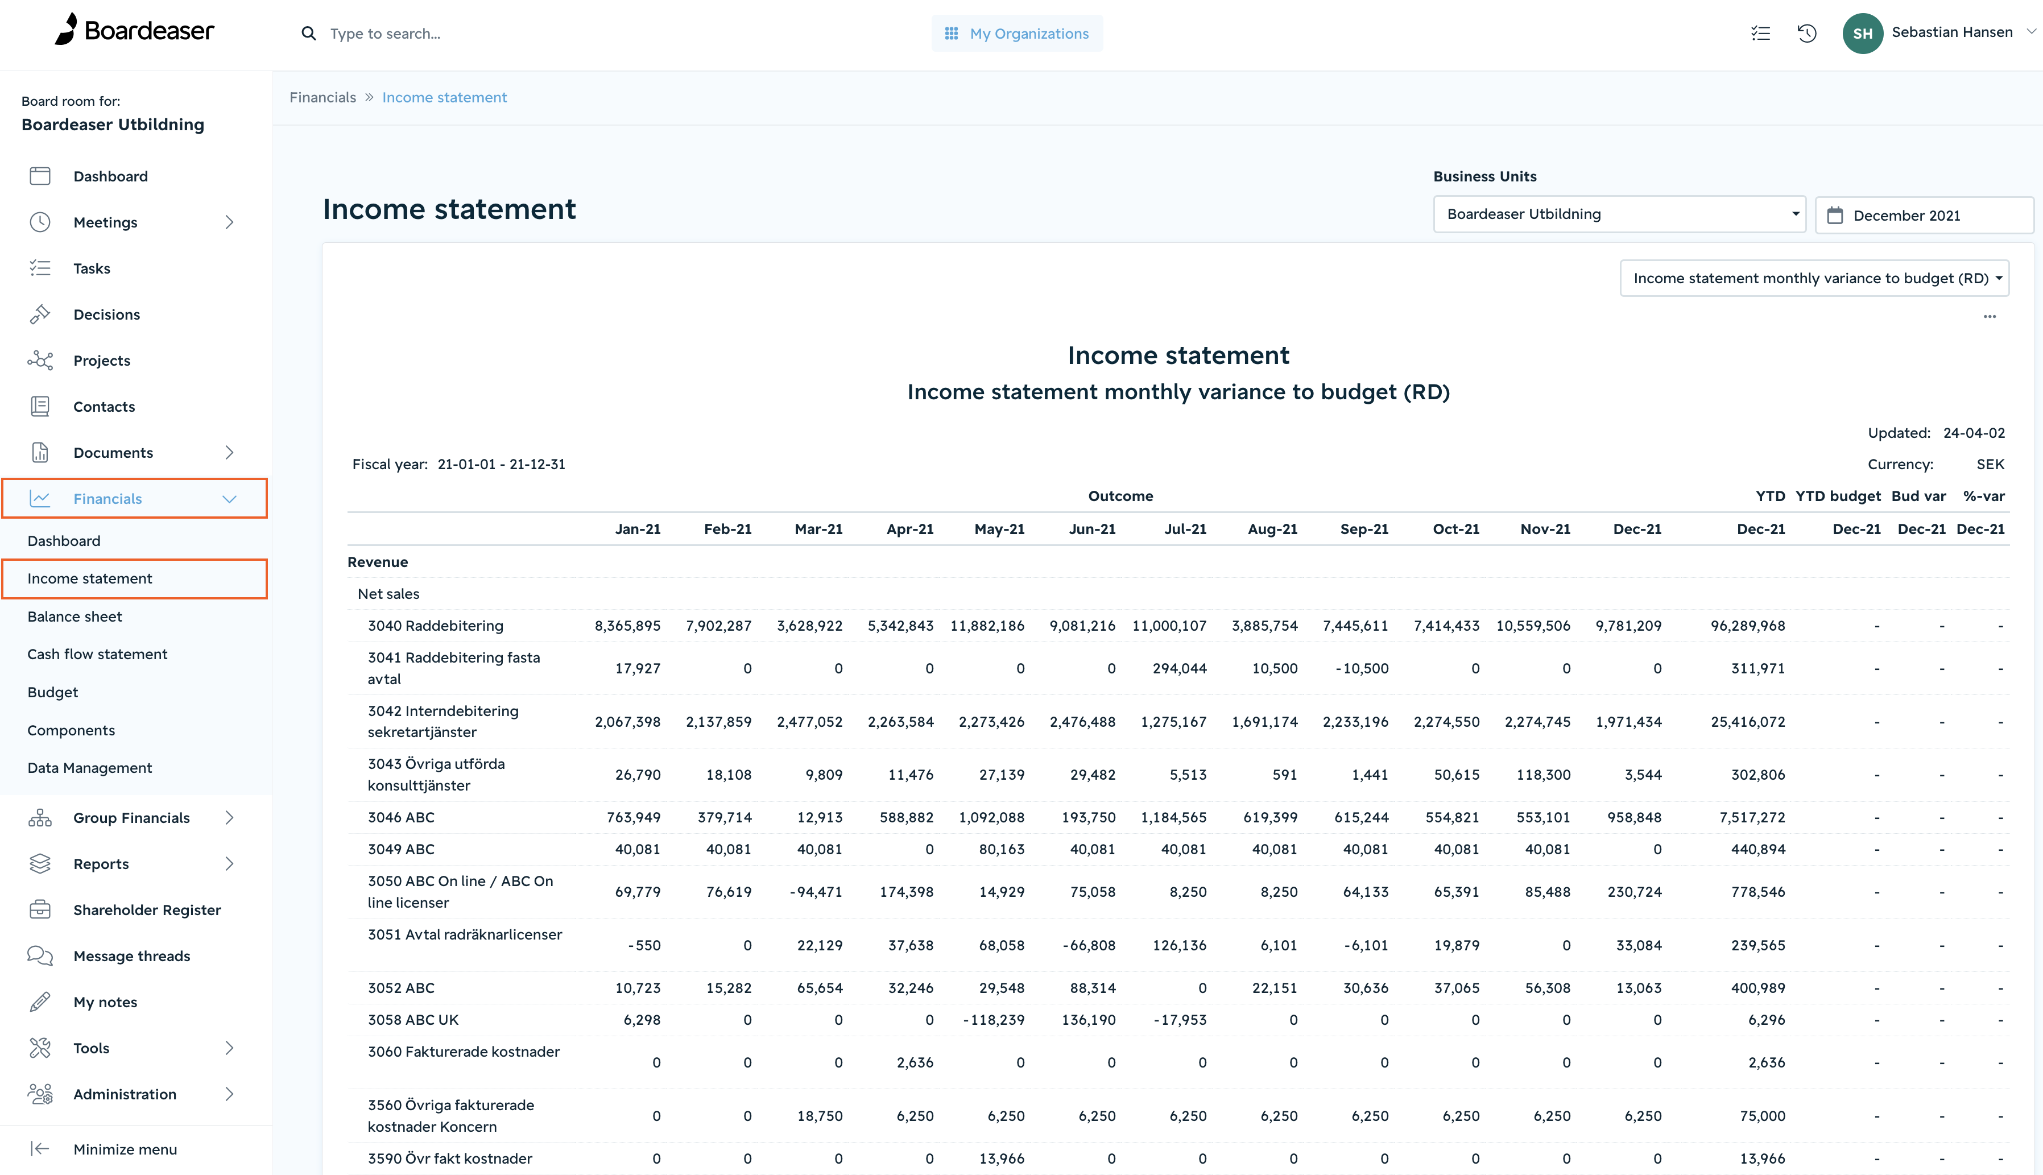The height and width of the screenshot is (1175, 2043).
Task: Open the history clock icon
Action: [1806, 33]
